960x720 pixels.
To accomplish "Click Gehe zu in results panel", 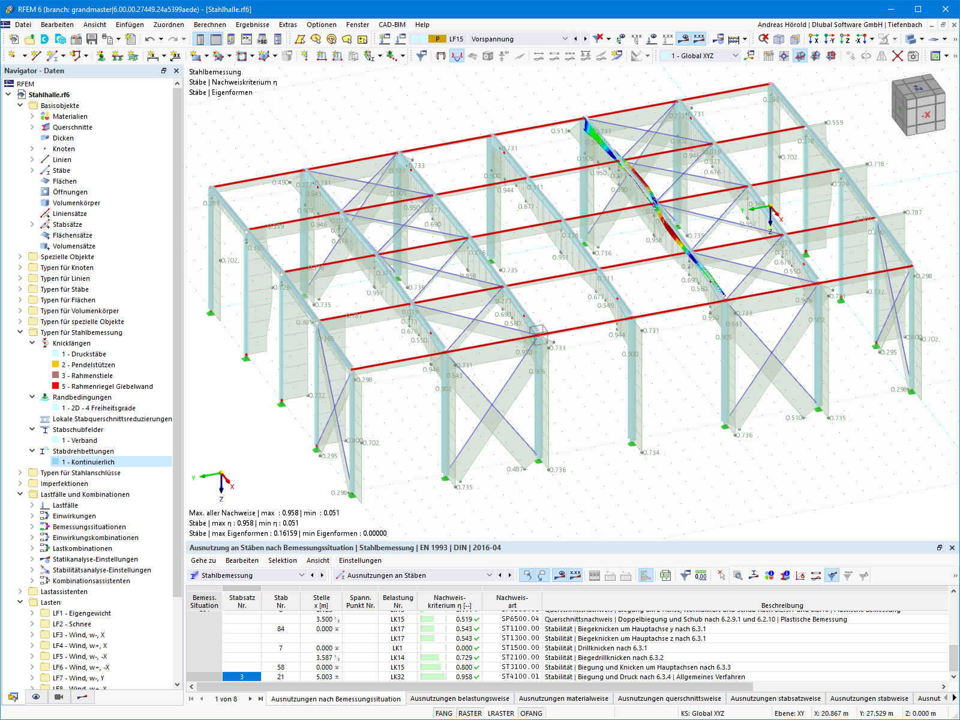I will pyautogui.click(x=203, y=560).
